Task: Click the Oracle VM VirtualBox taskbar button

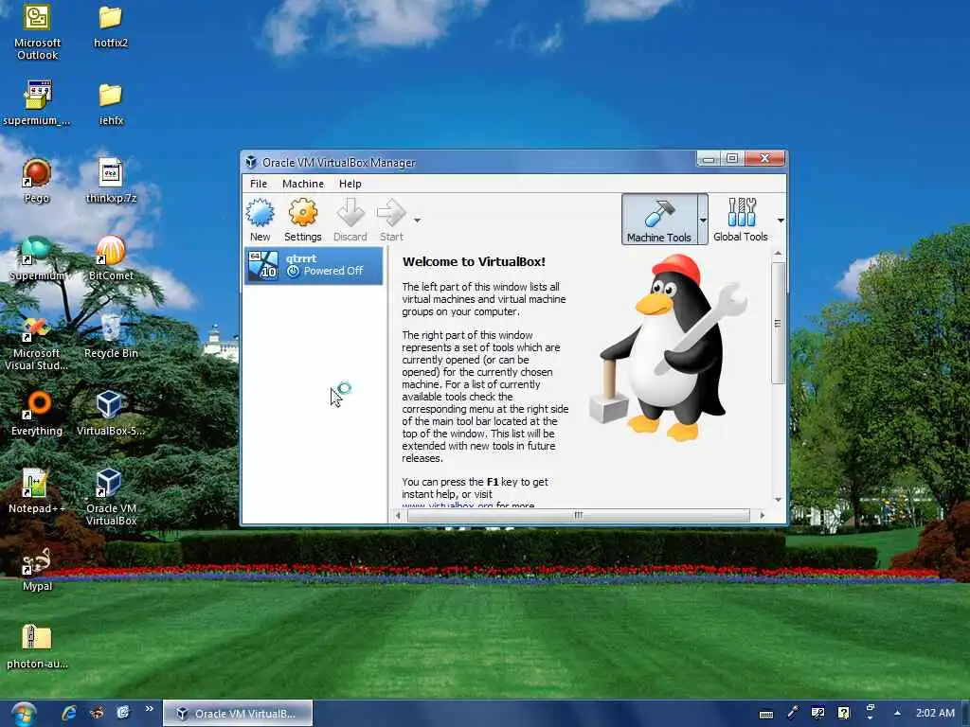Action: click(x=238, y=714)
